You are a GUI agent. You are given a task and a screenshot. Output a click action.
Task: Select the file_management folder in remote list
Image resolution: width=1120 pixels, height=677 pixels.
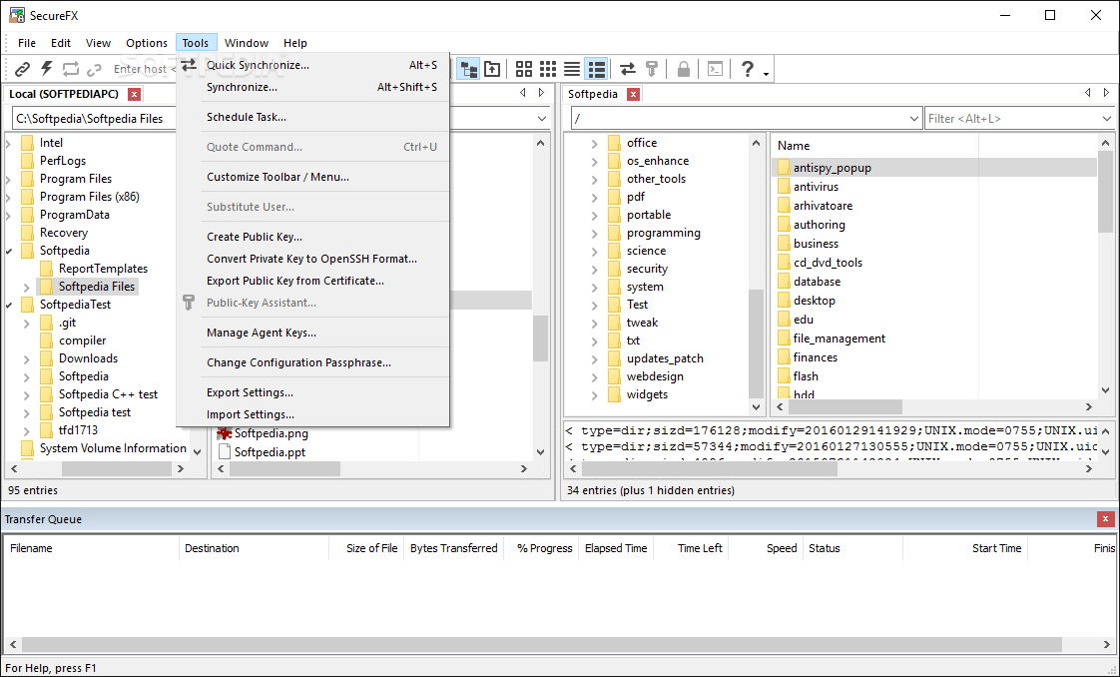(x=839, y=338)
